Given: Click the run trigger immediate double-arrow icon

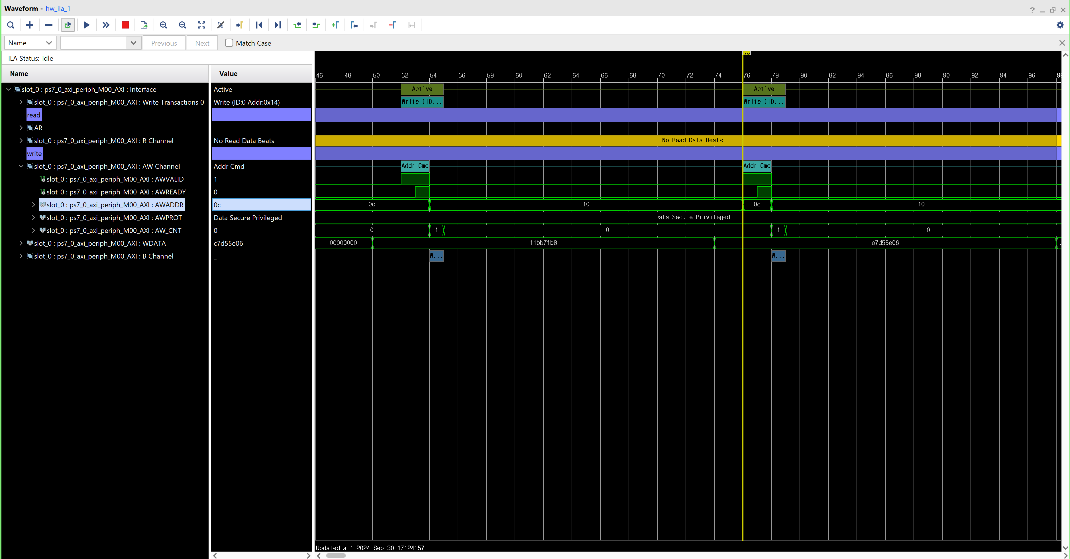Looking at the screenshot, I should [106, 25].
